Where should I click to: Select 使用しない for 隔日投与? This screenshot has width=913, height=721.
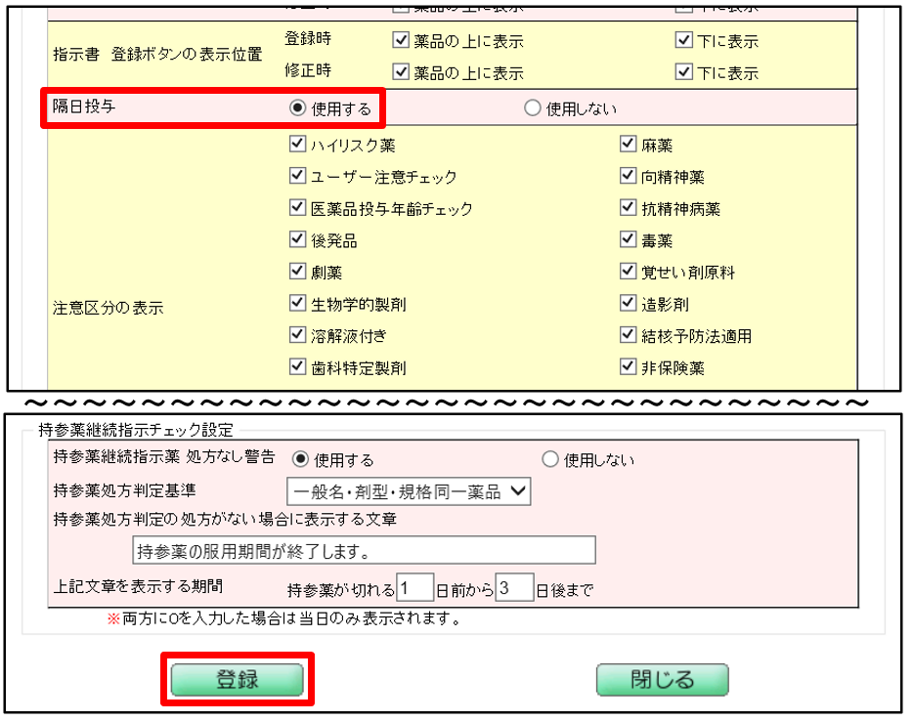[x=533, y=108]
